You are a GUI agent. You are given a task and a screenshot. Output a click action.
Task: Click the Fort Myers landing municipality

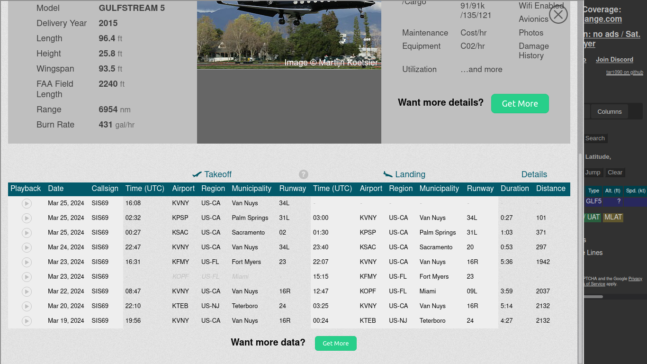[x=434, y=277]
